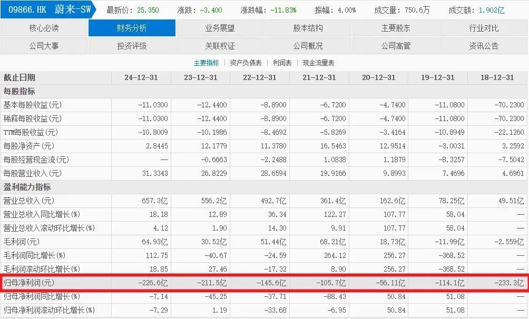View the 公司高管 tab

pos(396,46)
